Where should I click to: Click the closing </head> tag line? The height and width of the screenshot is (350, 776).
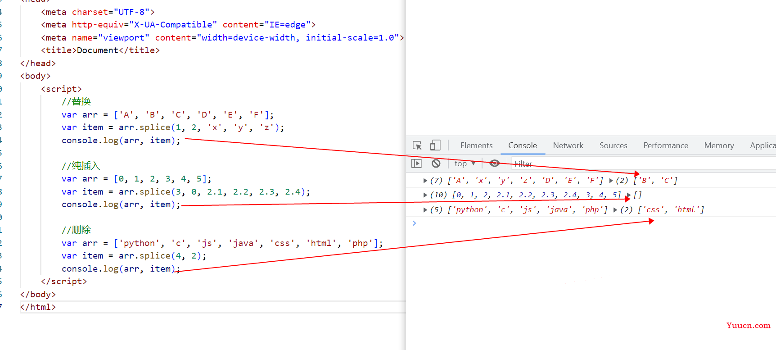click(38, 64)
